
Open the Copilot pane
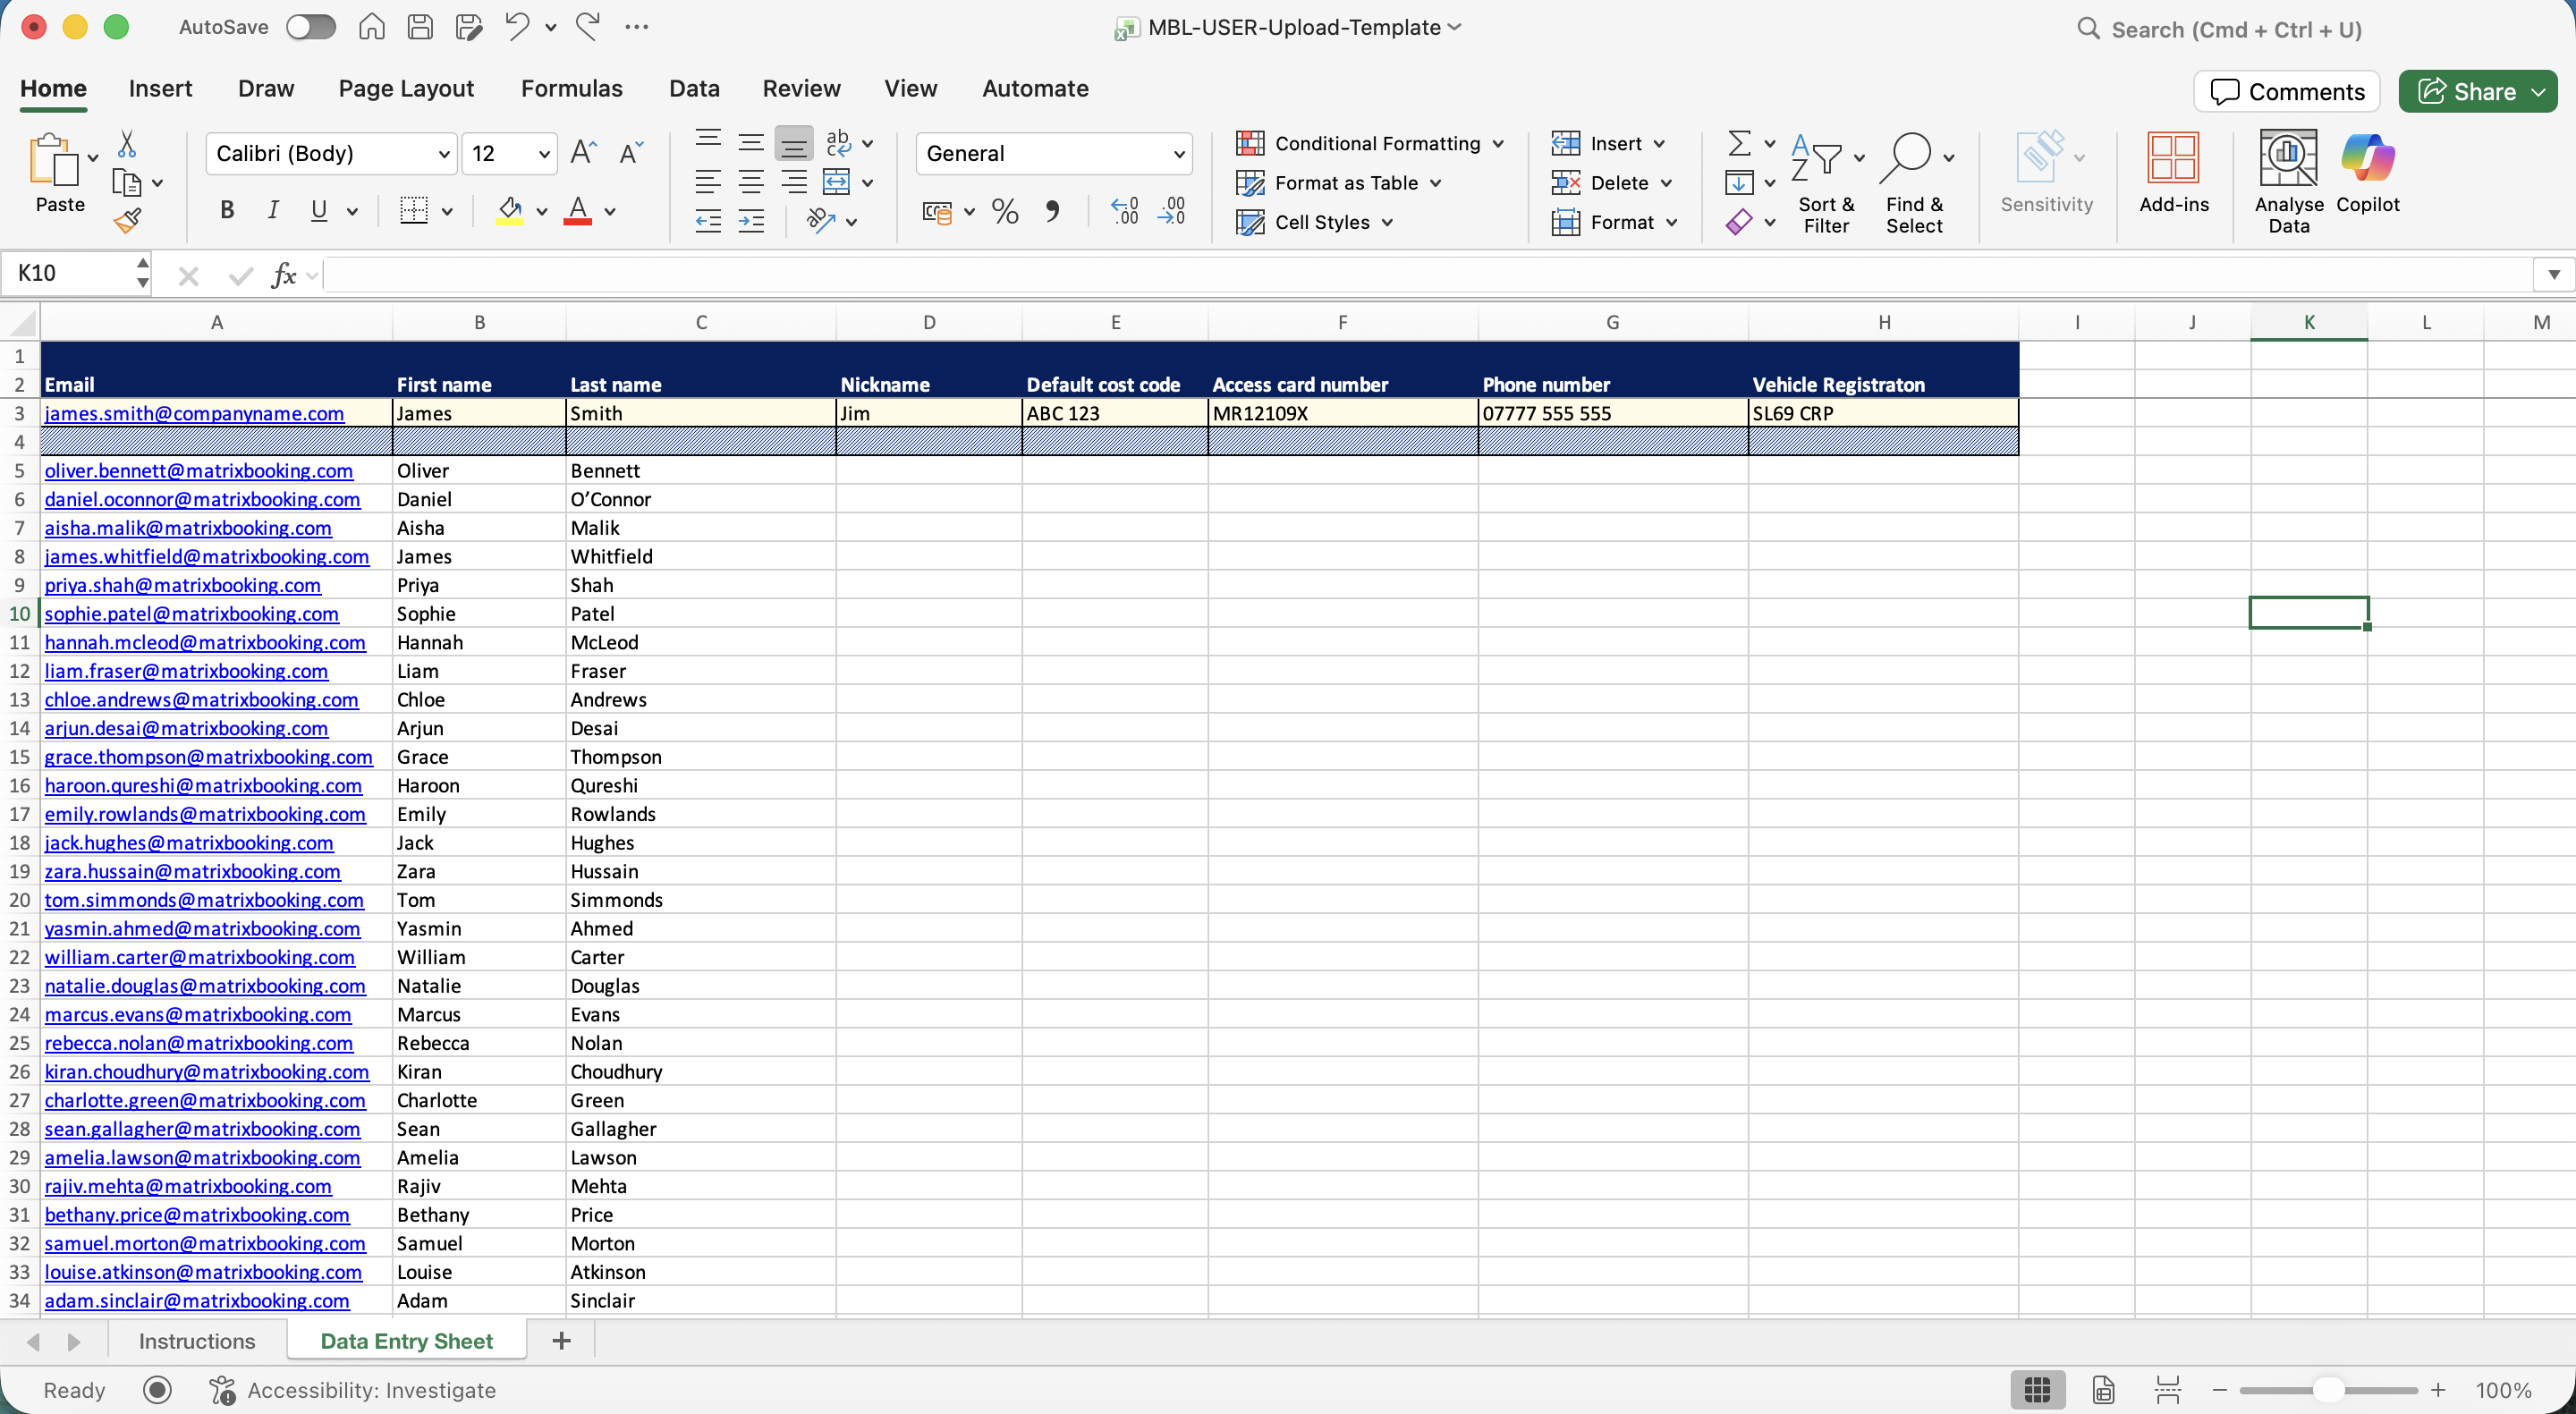tap(2369, 177)
